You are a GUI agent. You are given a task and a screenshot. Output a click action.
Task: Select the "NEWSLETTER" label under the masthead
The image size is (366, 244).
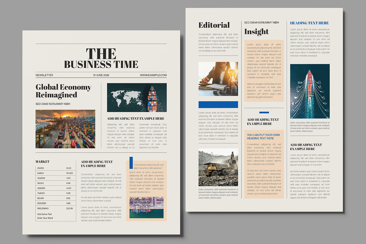44,75
